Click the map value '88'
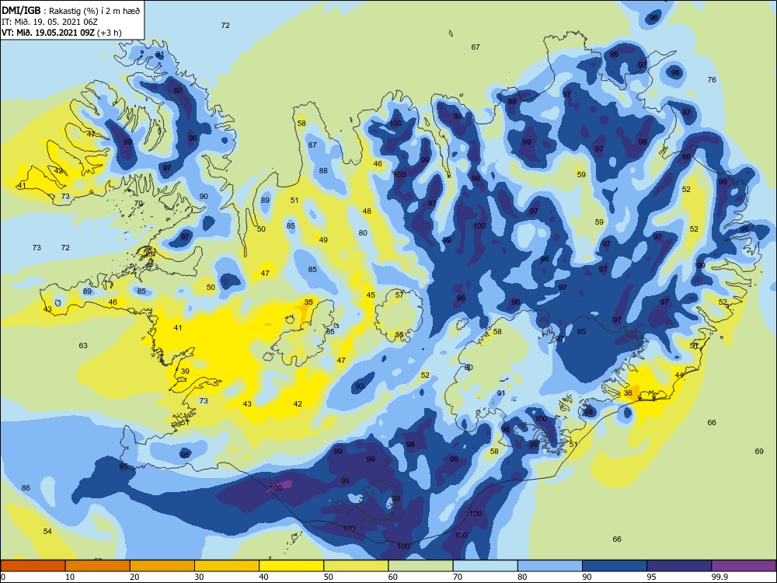 point(323,170)
